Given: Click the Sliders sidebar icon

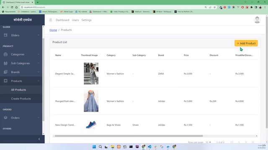Looking at the screenshot, I should pos(5,35).
